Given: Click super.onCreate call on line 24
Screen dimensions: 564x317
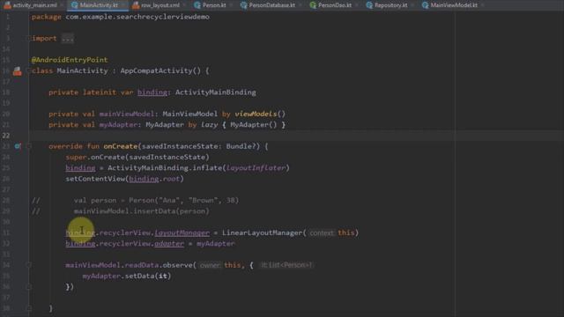Looking at the screenshot, I should (137, 157).
